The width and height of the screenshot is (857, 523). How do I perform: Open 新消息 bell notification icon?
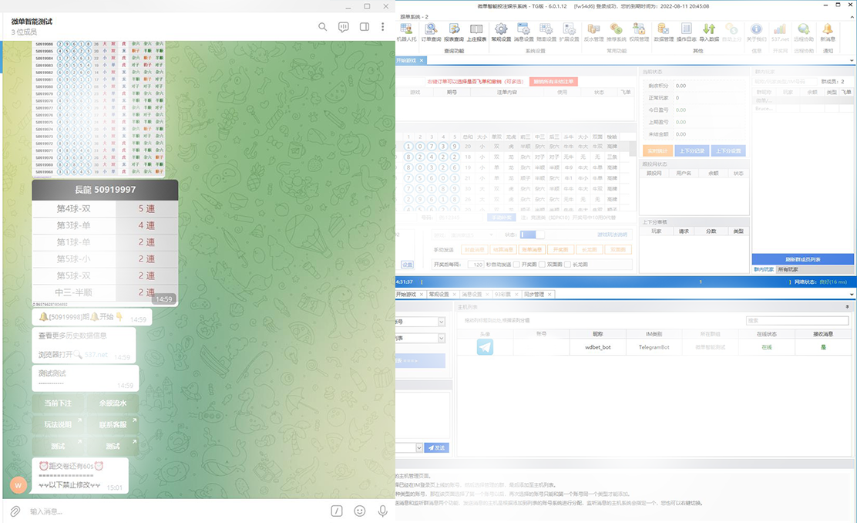coord(828,32)
